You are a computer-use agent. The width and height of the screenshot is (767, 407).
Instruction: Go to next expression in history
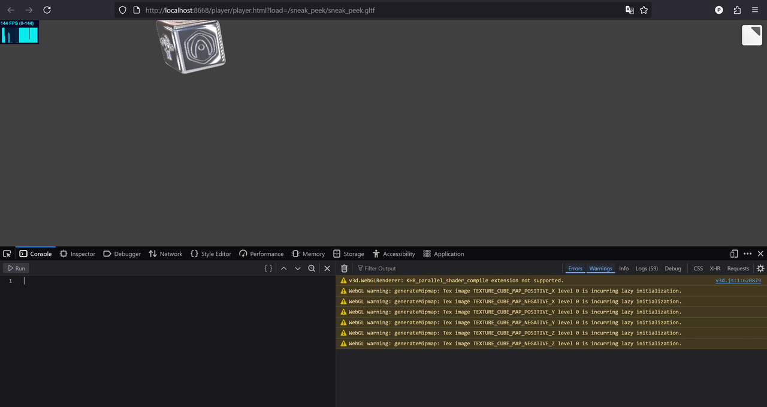[x=298, y=269]
